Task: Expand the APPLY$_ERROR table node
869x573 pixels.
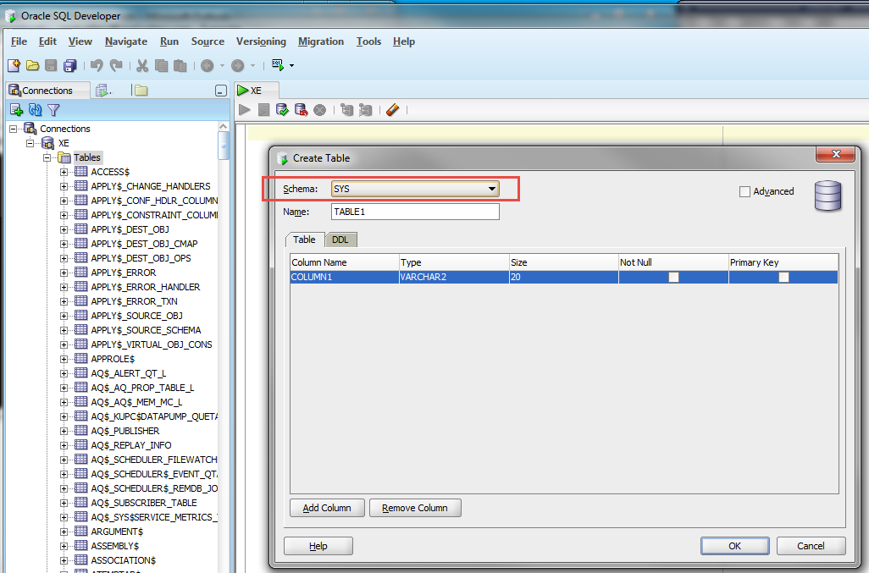Action: coord(64,273)
